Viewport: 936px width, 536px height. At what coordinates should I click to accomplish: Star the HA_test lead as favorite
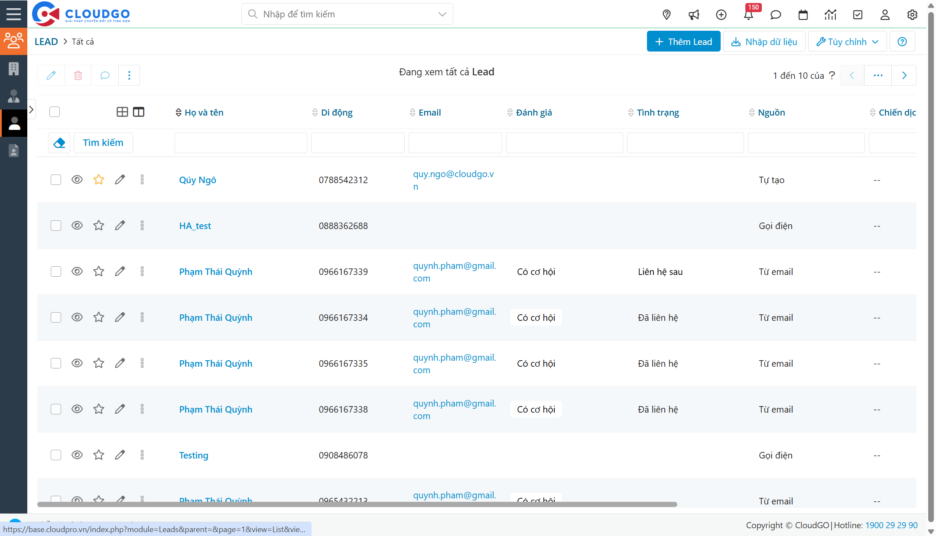(x=99, y=226)
